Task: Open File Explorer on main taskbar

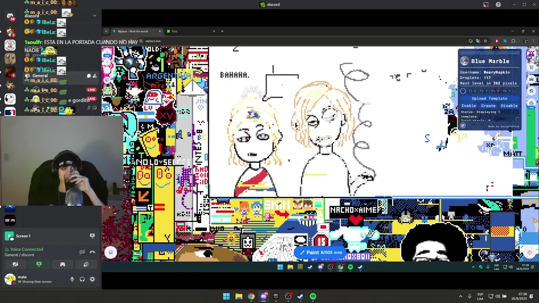Action: tap(239, 296)
